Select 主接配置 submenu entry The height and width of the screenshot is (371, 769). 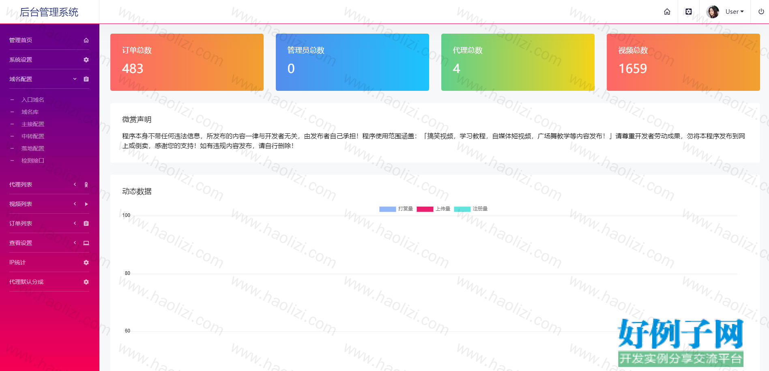coord(33,124)
